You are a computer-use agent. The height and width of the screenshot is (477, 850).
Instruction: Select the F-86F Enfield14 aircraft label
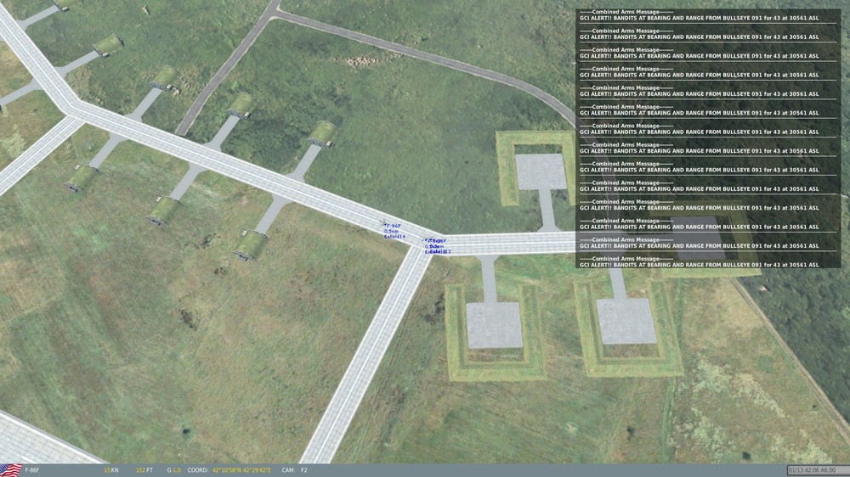tap(394, 231)
